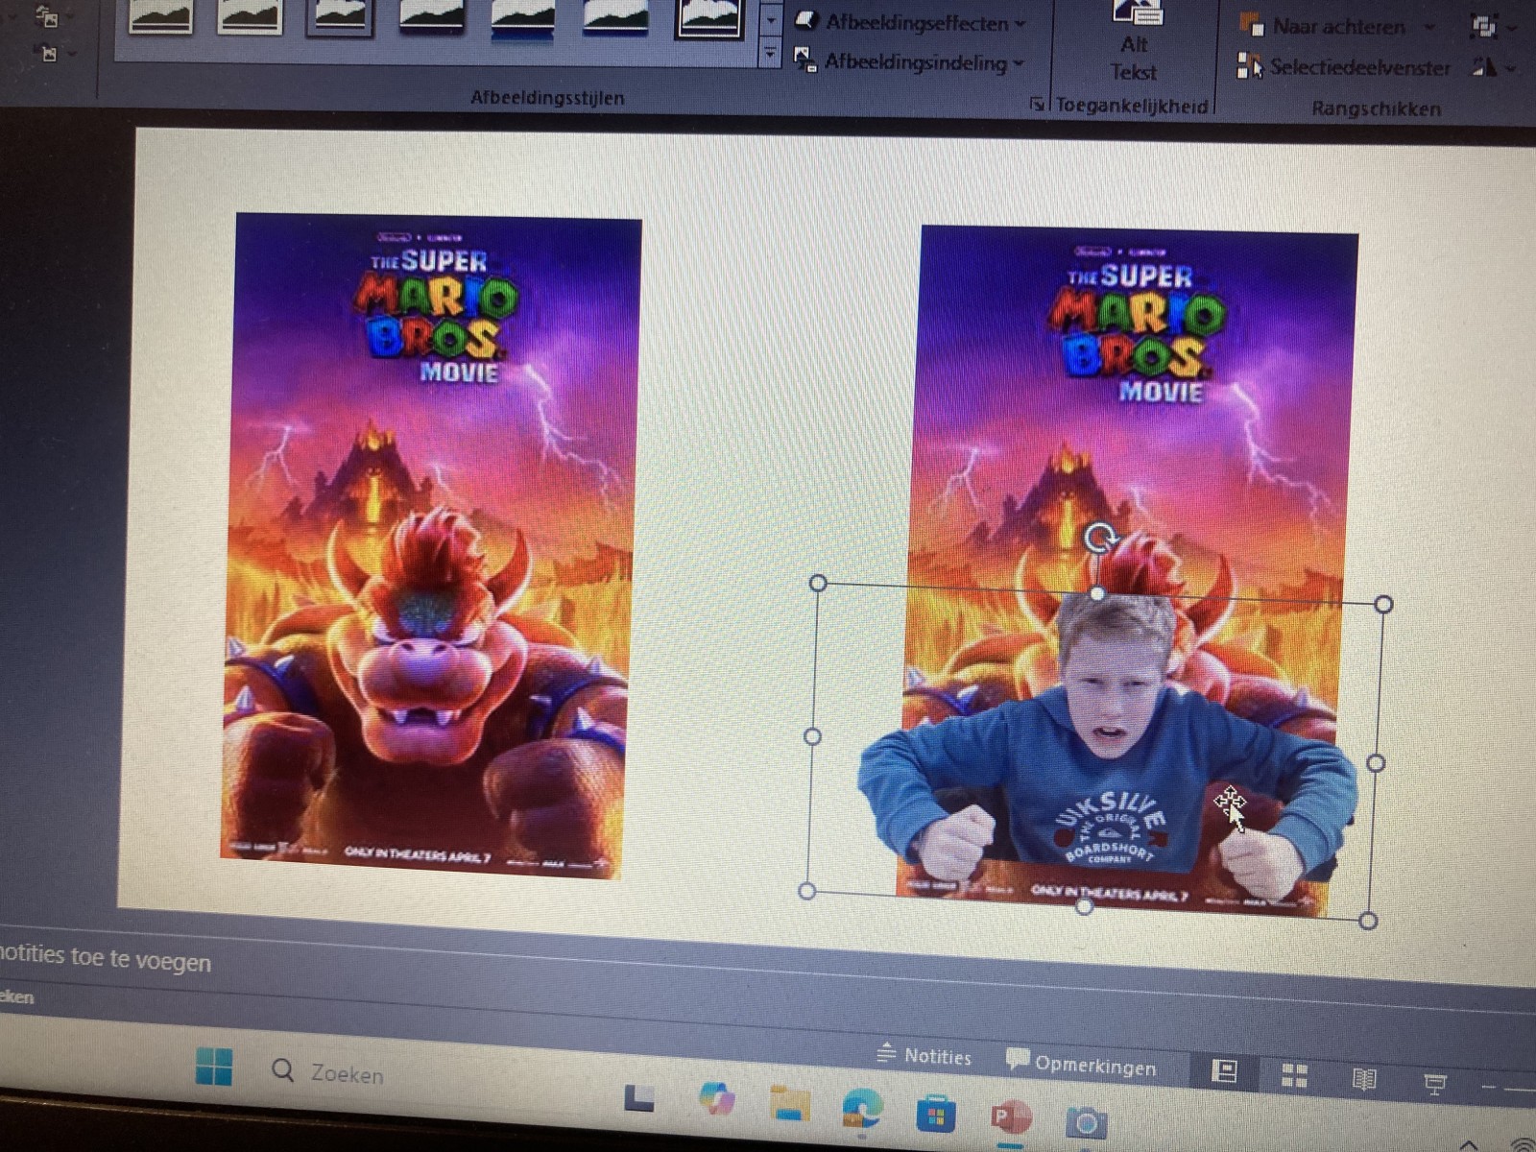Apply the last picture style thumbnail

tap(709, 17)
